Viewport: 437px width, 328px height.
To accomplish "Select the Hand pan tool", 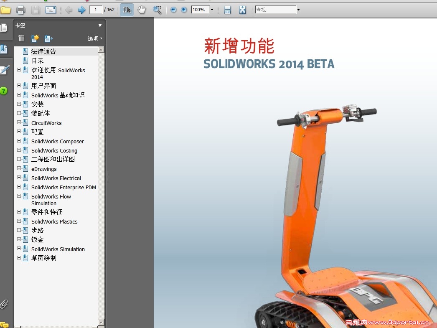I will [x=142, y=10].
